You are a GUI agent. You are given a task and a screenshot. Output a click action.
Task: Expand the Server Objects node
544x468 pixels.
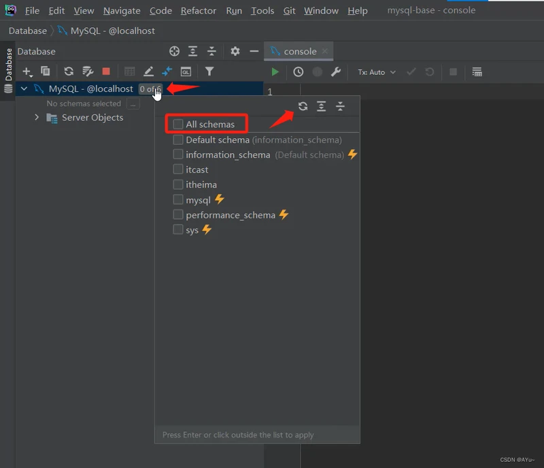pyautogui.click(x=37, y=118)
